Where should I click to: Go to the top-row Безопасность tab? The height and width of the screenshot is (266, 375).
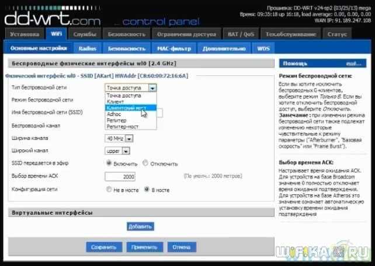[127, 34]
